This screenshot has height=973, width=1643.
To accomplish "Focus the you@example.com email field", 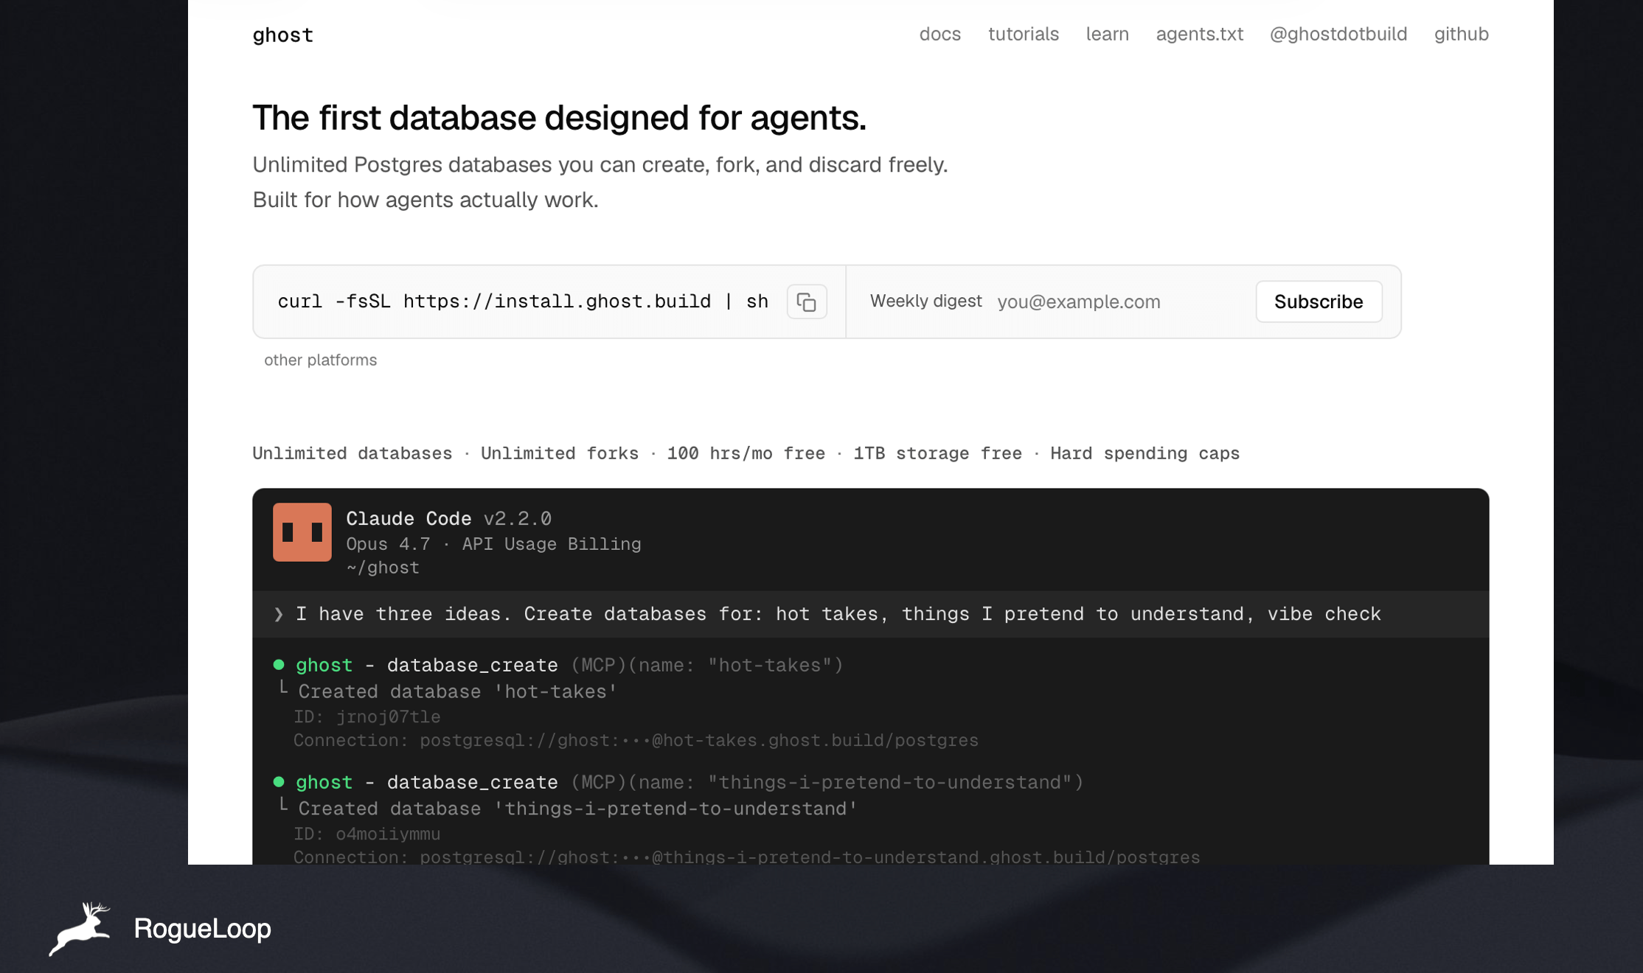I will tap(1118, 301).
